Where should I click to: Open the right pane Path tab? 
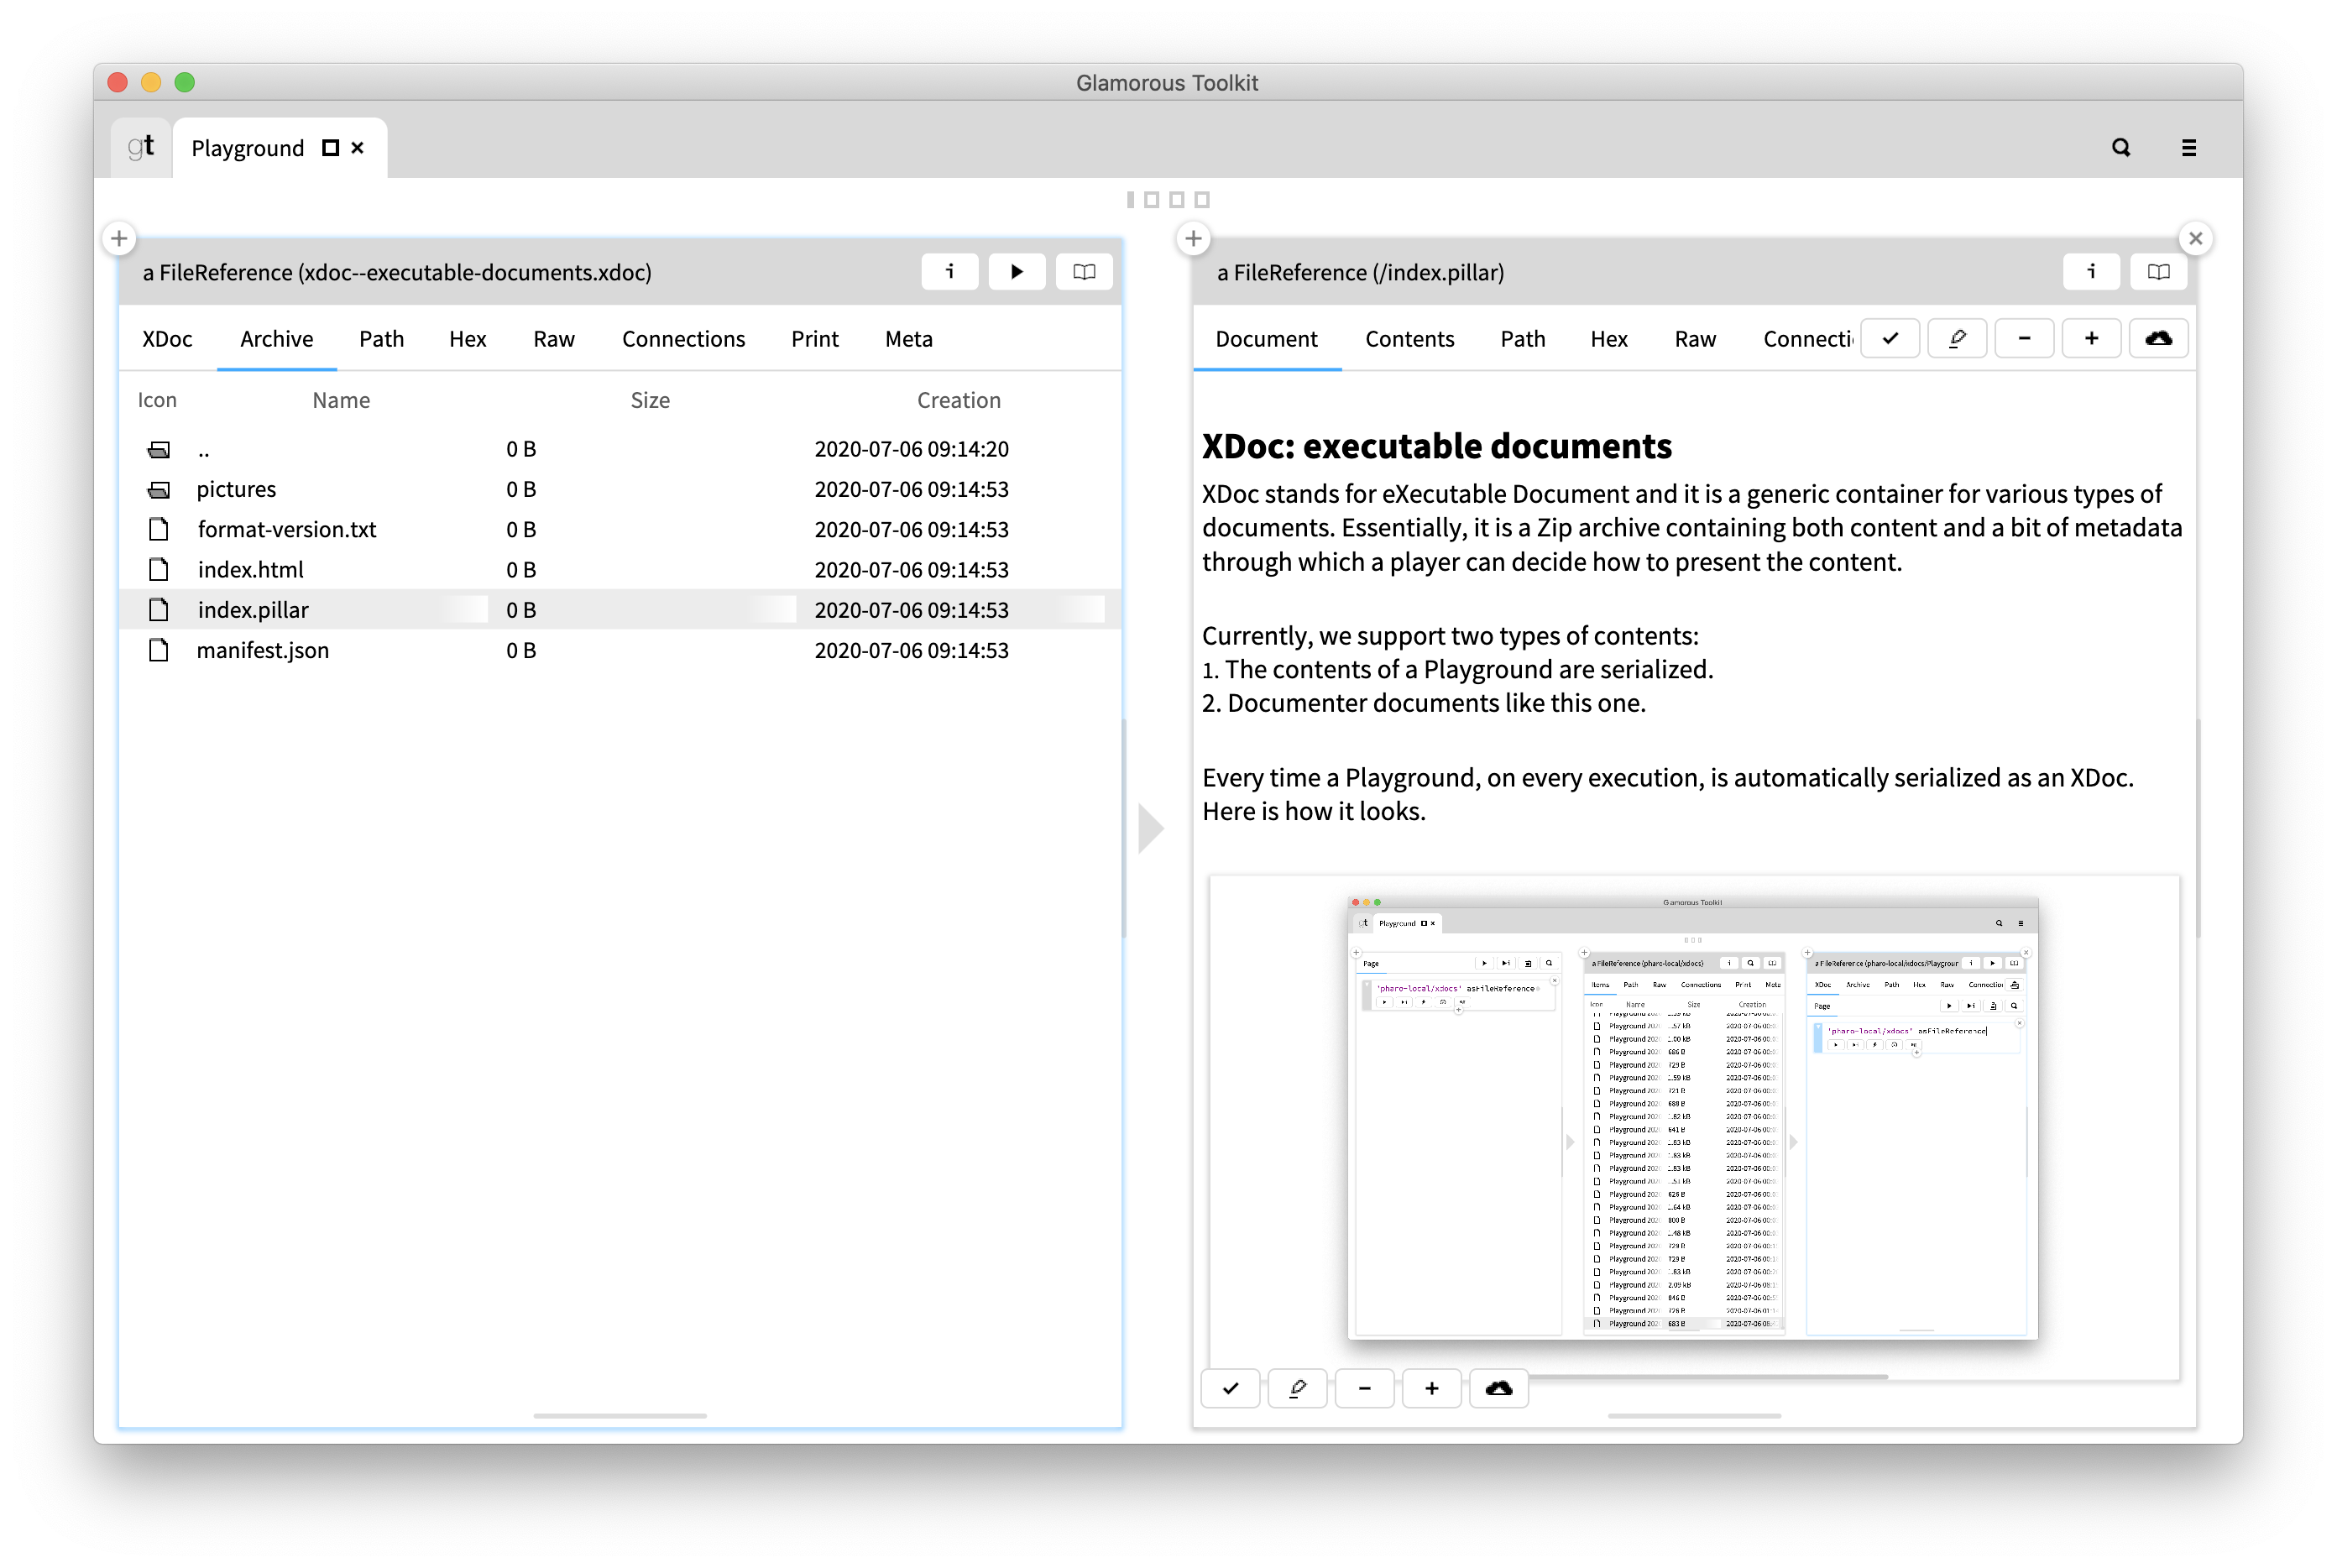(1522, 339)
